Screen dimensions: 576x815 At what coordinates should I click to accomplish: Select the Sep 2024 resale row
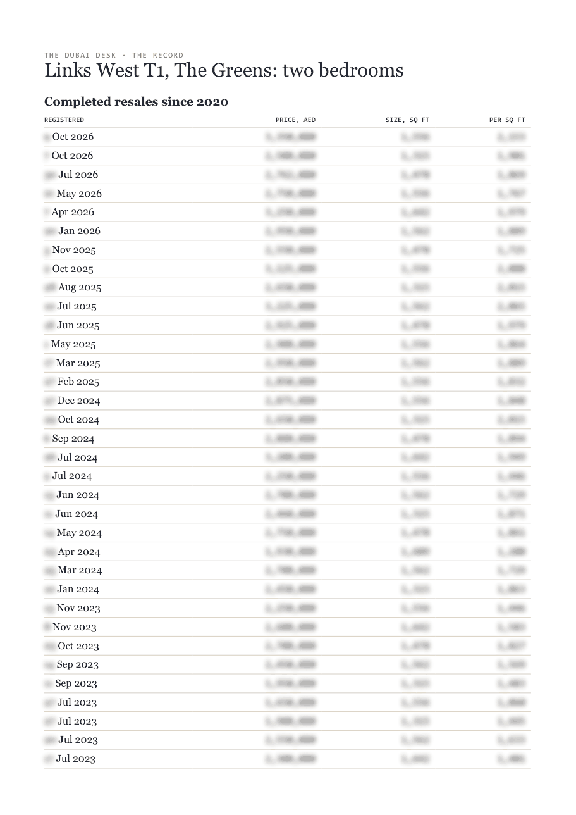click(x=288, y=439)
